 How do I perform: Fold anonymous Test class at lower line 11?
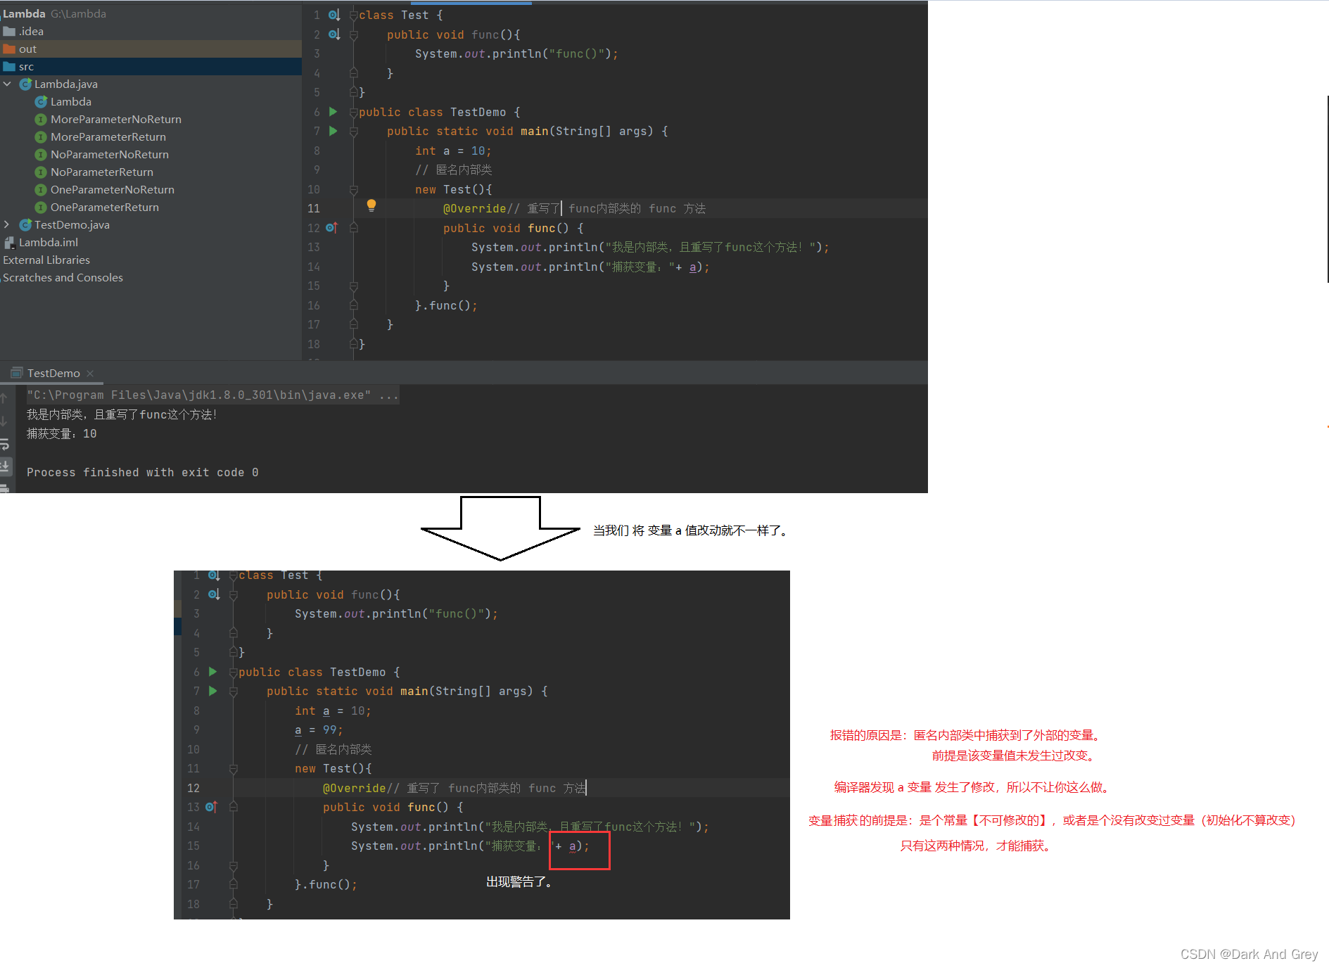tap(234, 768)
